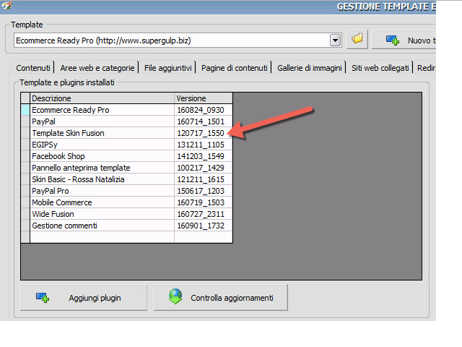Screen dimensions: 462x347
Task: Select the PayPal Pro row
Action: 127,191
